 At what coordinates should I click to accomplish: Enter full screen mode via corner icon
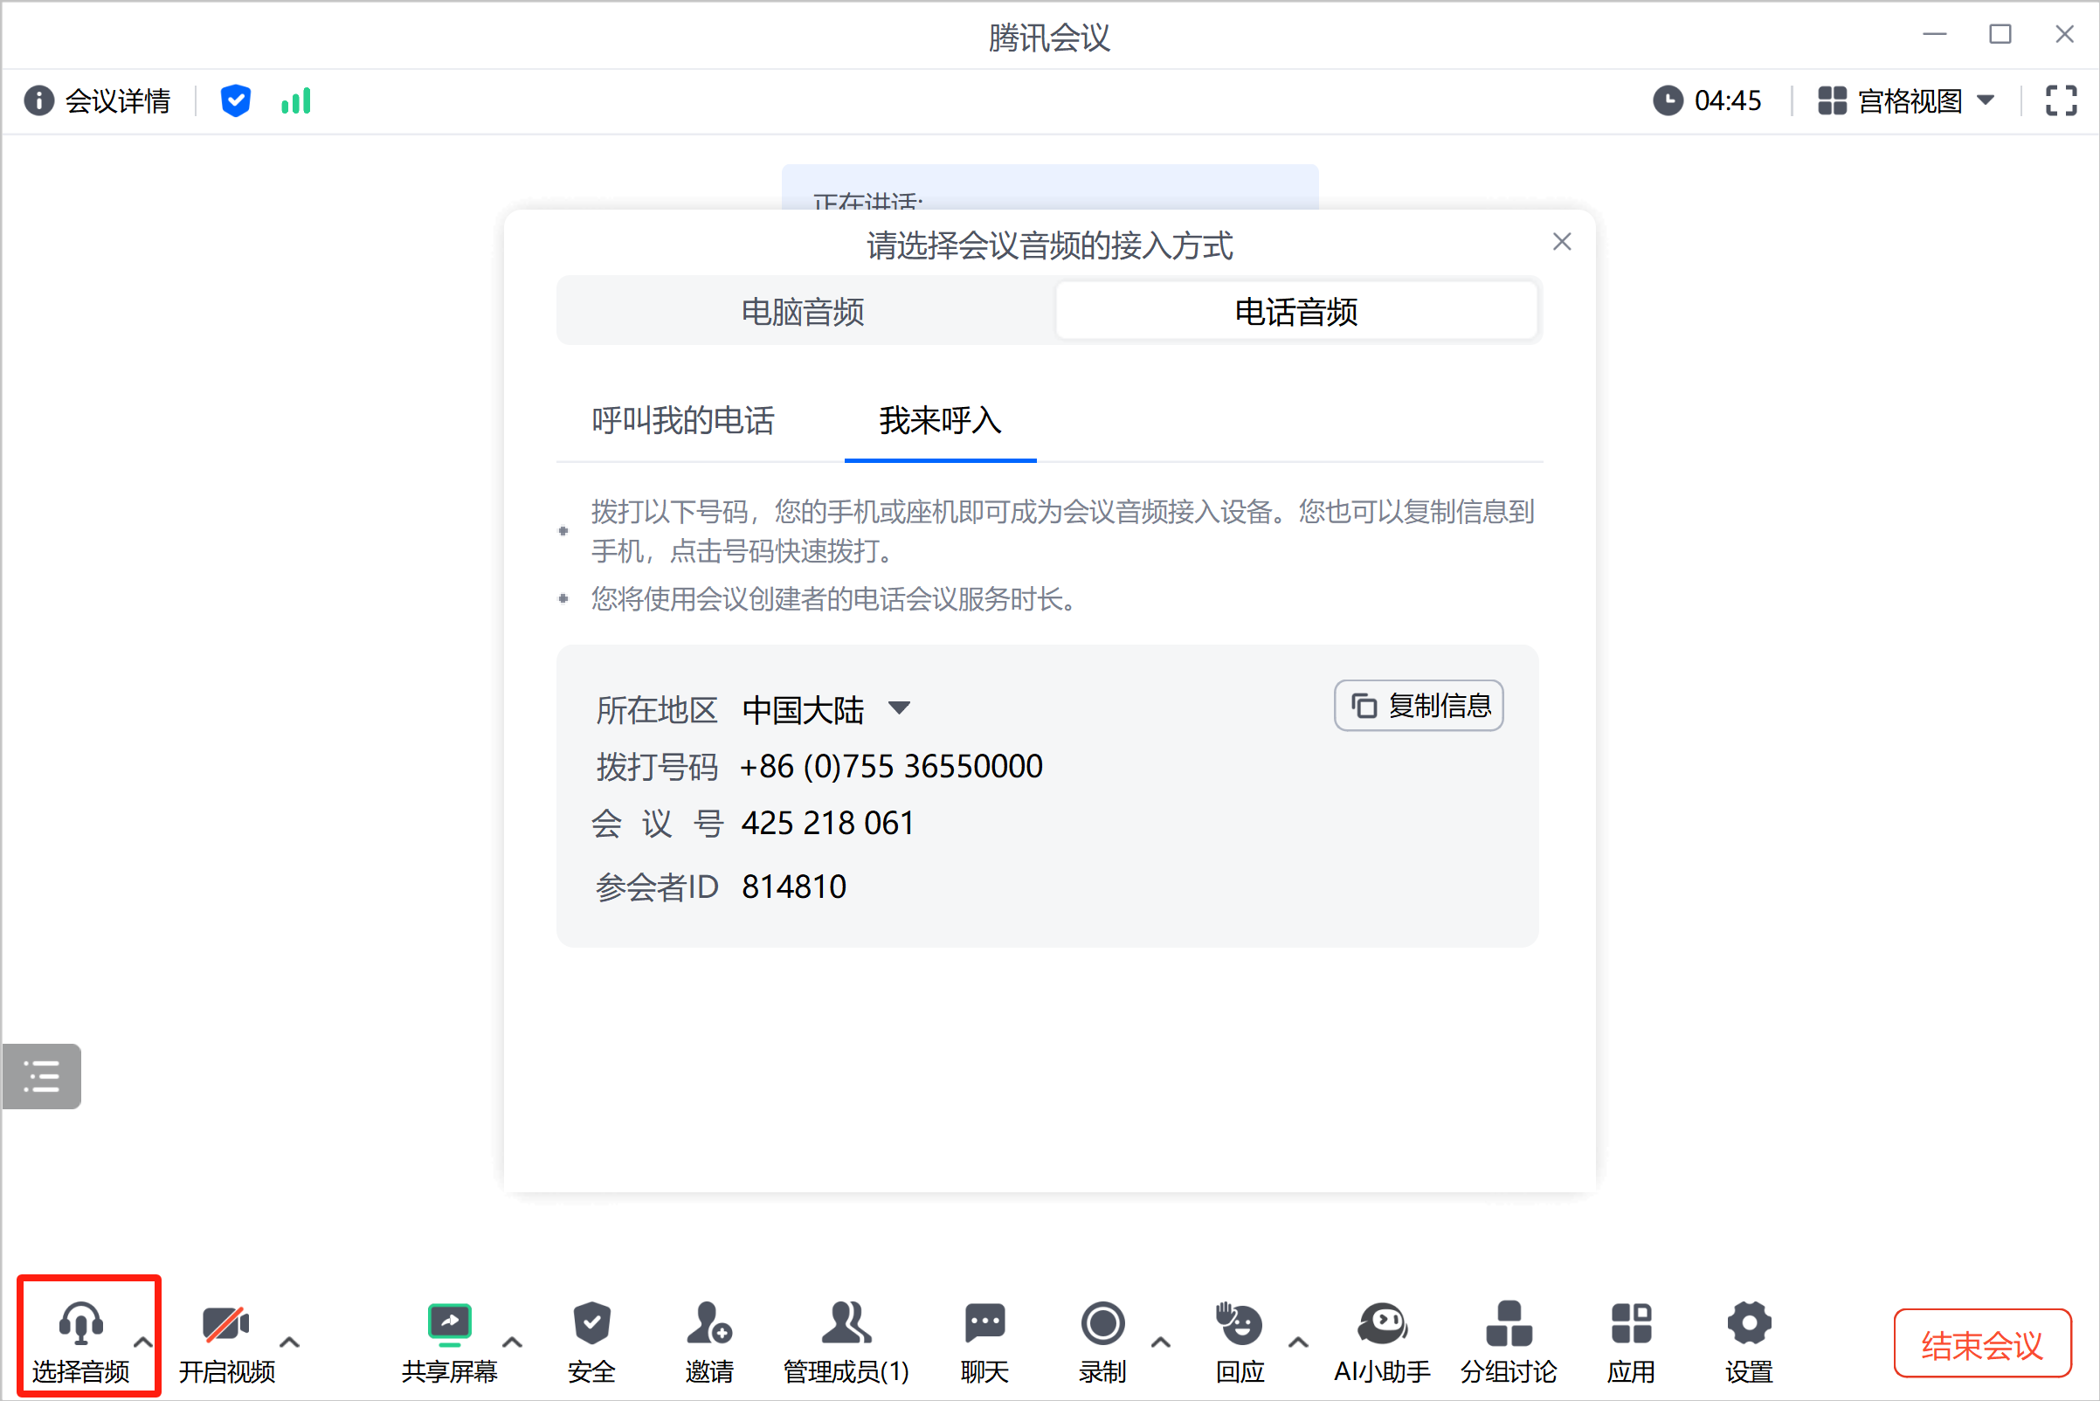click(x=2062, y=101)
